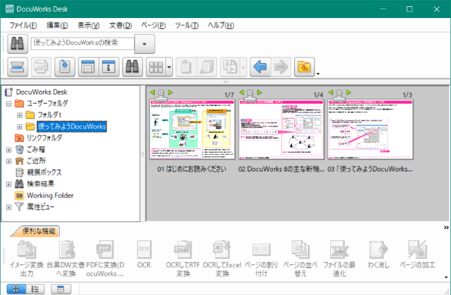Click the 白黒DW文書へ変換 tool

click(x=66, y=259)
